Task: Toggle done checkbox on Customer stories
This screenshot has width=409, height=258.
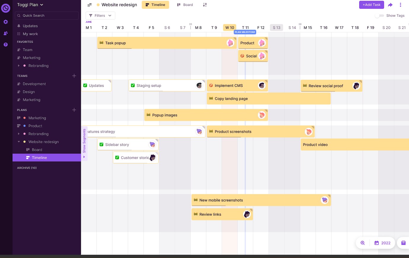Action: tap(117, 158)
